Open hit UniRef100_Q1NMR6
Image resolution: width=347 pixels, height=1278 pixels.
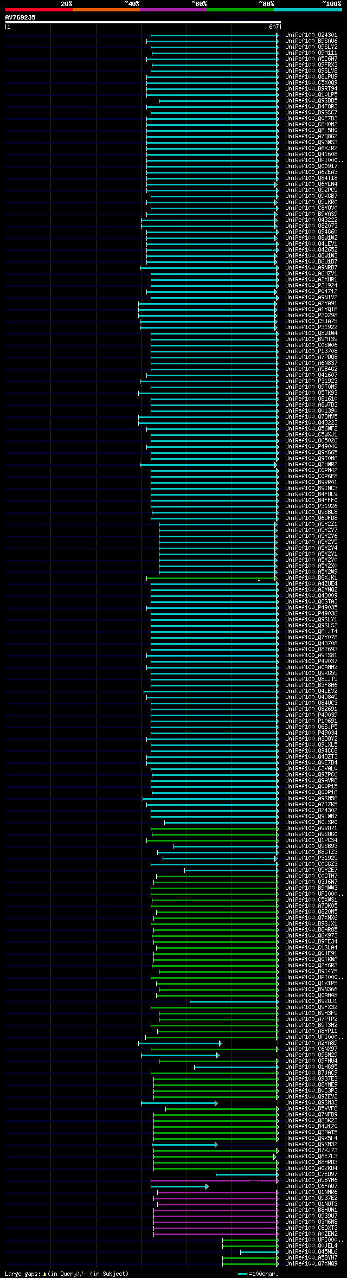311,1192
